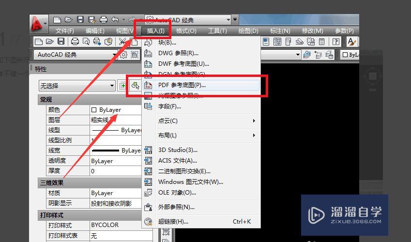Open the 格式(O) menu
The width and height of the screenshot is (411, 242).
[186, 31]
